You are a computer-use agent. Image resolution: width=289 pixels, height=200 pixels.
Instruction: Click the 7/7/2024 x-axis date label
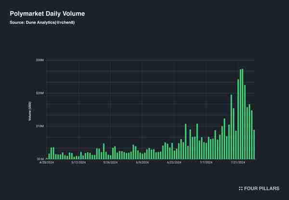pos(206,162)
